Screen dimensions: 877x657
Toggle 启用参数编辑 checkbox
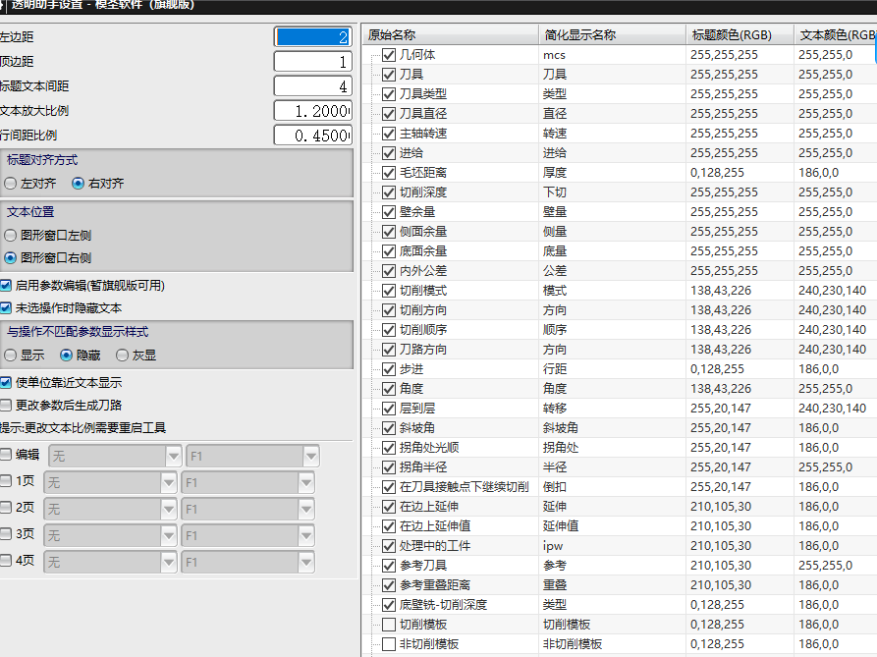[x=6, y=286]
